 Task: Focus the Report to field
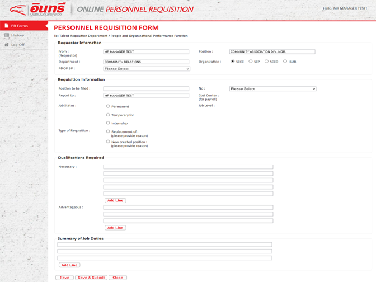click(146, 96)
